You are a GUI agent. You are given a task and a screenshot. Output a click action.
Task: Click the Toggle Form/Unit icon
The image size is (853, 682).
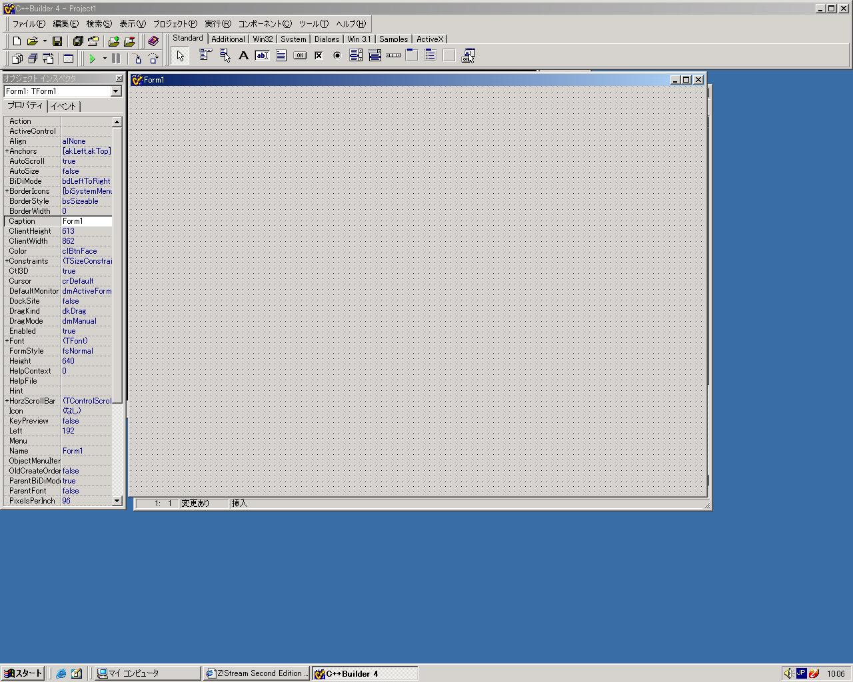coord(48,59)
